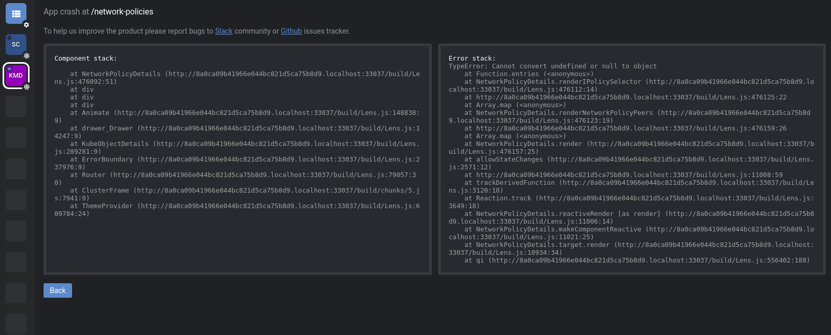This screenshot has height=335, width=831.
Task: Select the "TypeError: Cannot convert undefined" line
Action: (553, 66)
